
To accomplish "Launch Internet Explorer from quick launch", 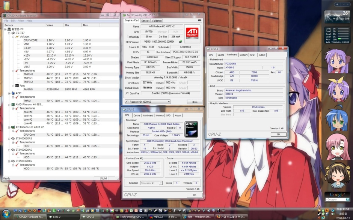I will [x=25, y=211].
